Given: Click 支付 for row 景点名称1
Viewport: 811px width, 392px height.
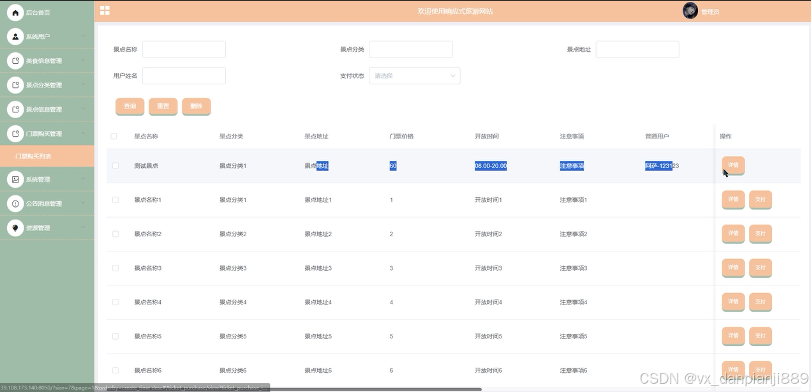Looking at the screenshot, I should coord(761,200).
